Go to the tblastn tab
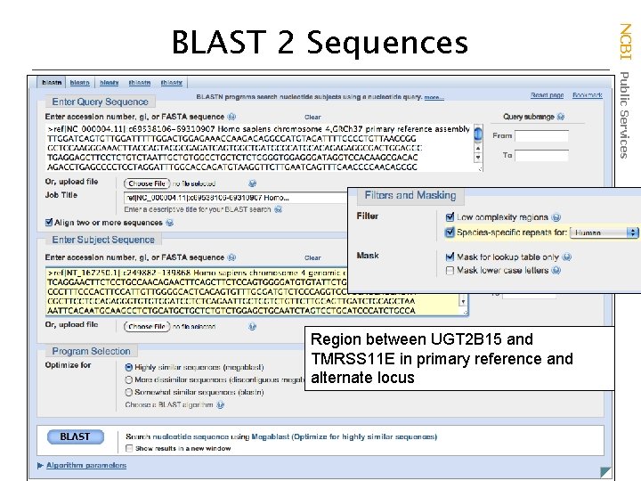The image size is (641, 481). [x=140, y=83]
